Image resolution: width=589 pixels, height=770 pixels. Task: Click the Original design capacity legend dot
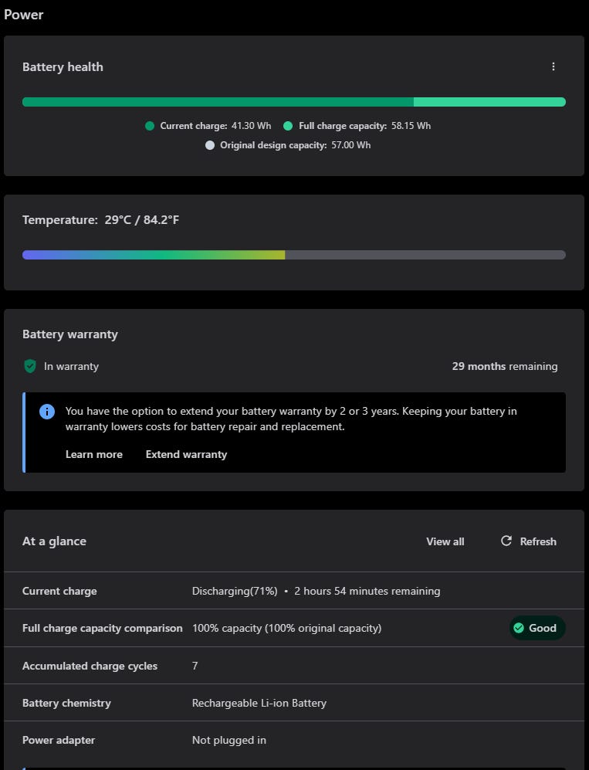click(210, 145)
